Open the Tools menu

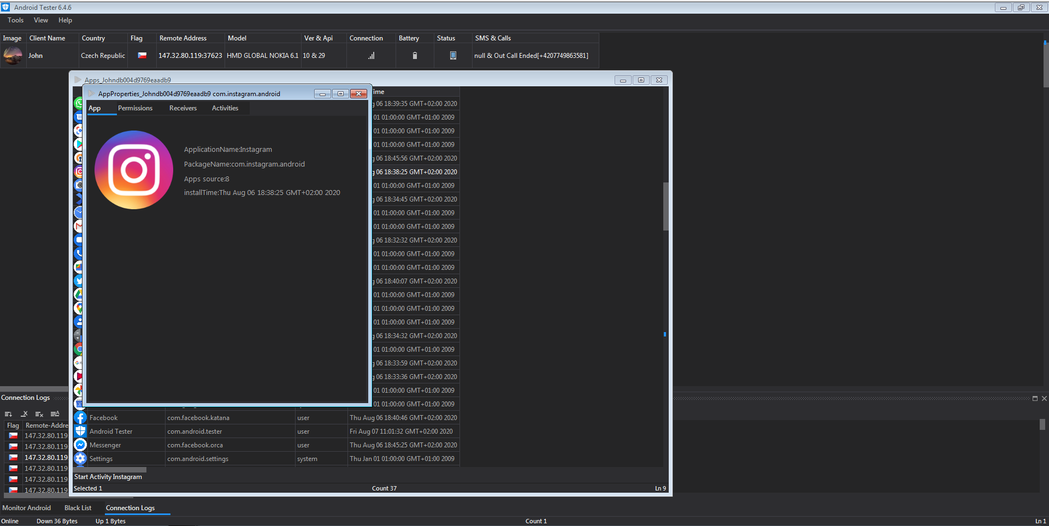click(15, 20)
